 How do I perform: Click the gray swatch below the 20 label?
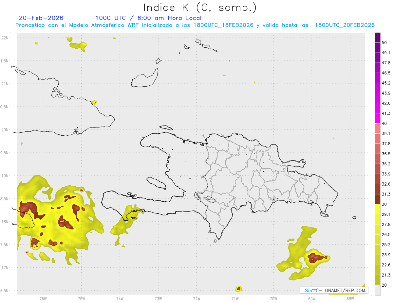point(378,290)
